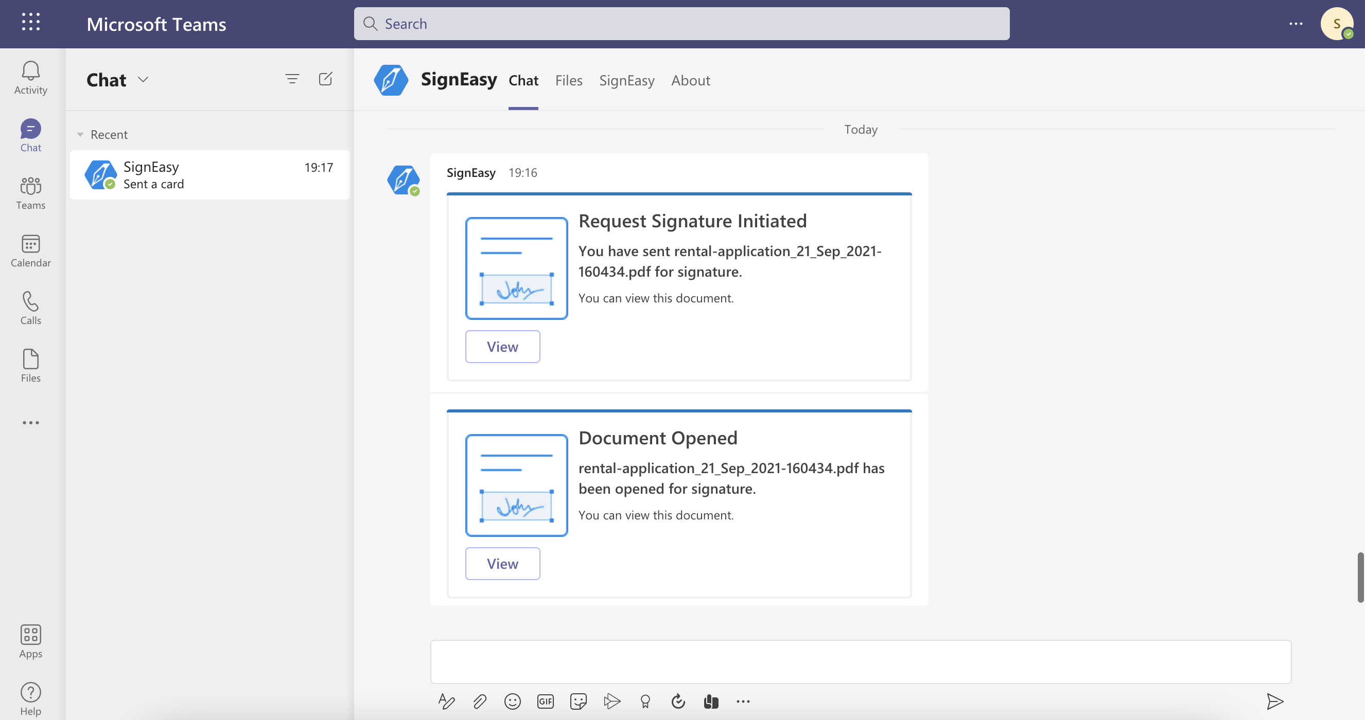The height and width of the screenshot is (720, 1365).
Task: Click the 'Request Signature Initiated' card heading
Action: (x=693, y=221)
